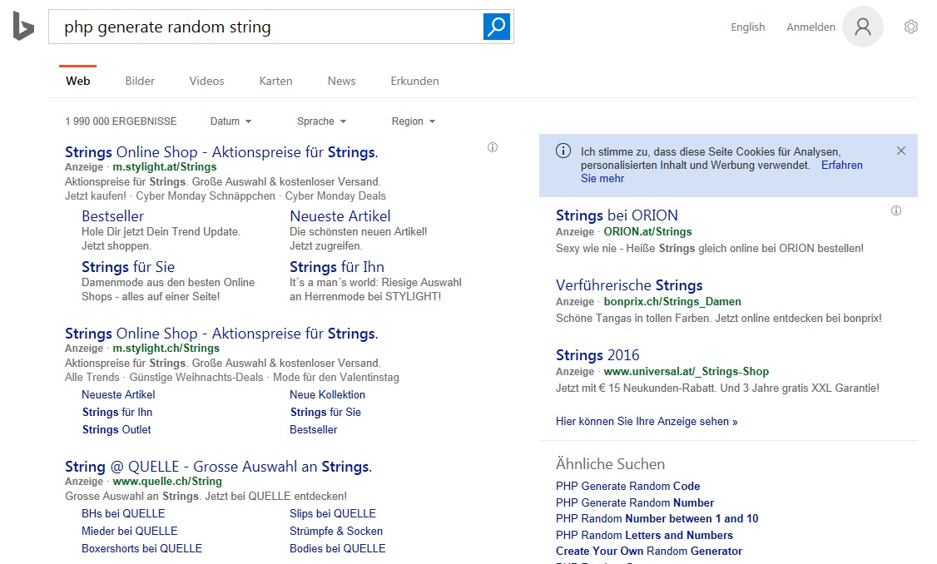Click the Bing logo icon
Image resolution: width=937 pixels, height=564 pixels.
pos(23,27)
